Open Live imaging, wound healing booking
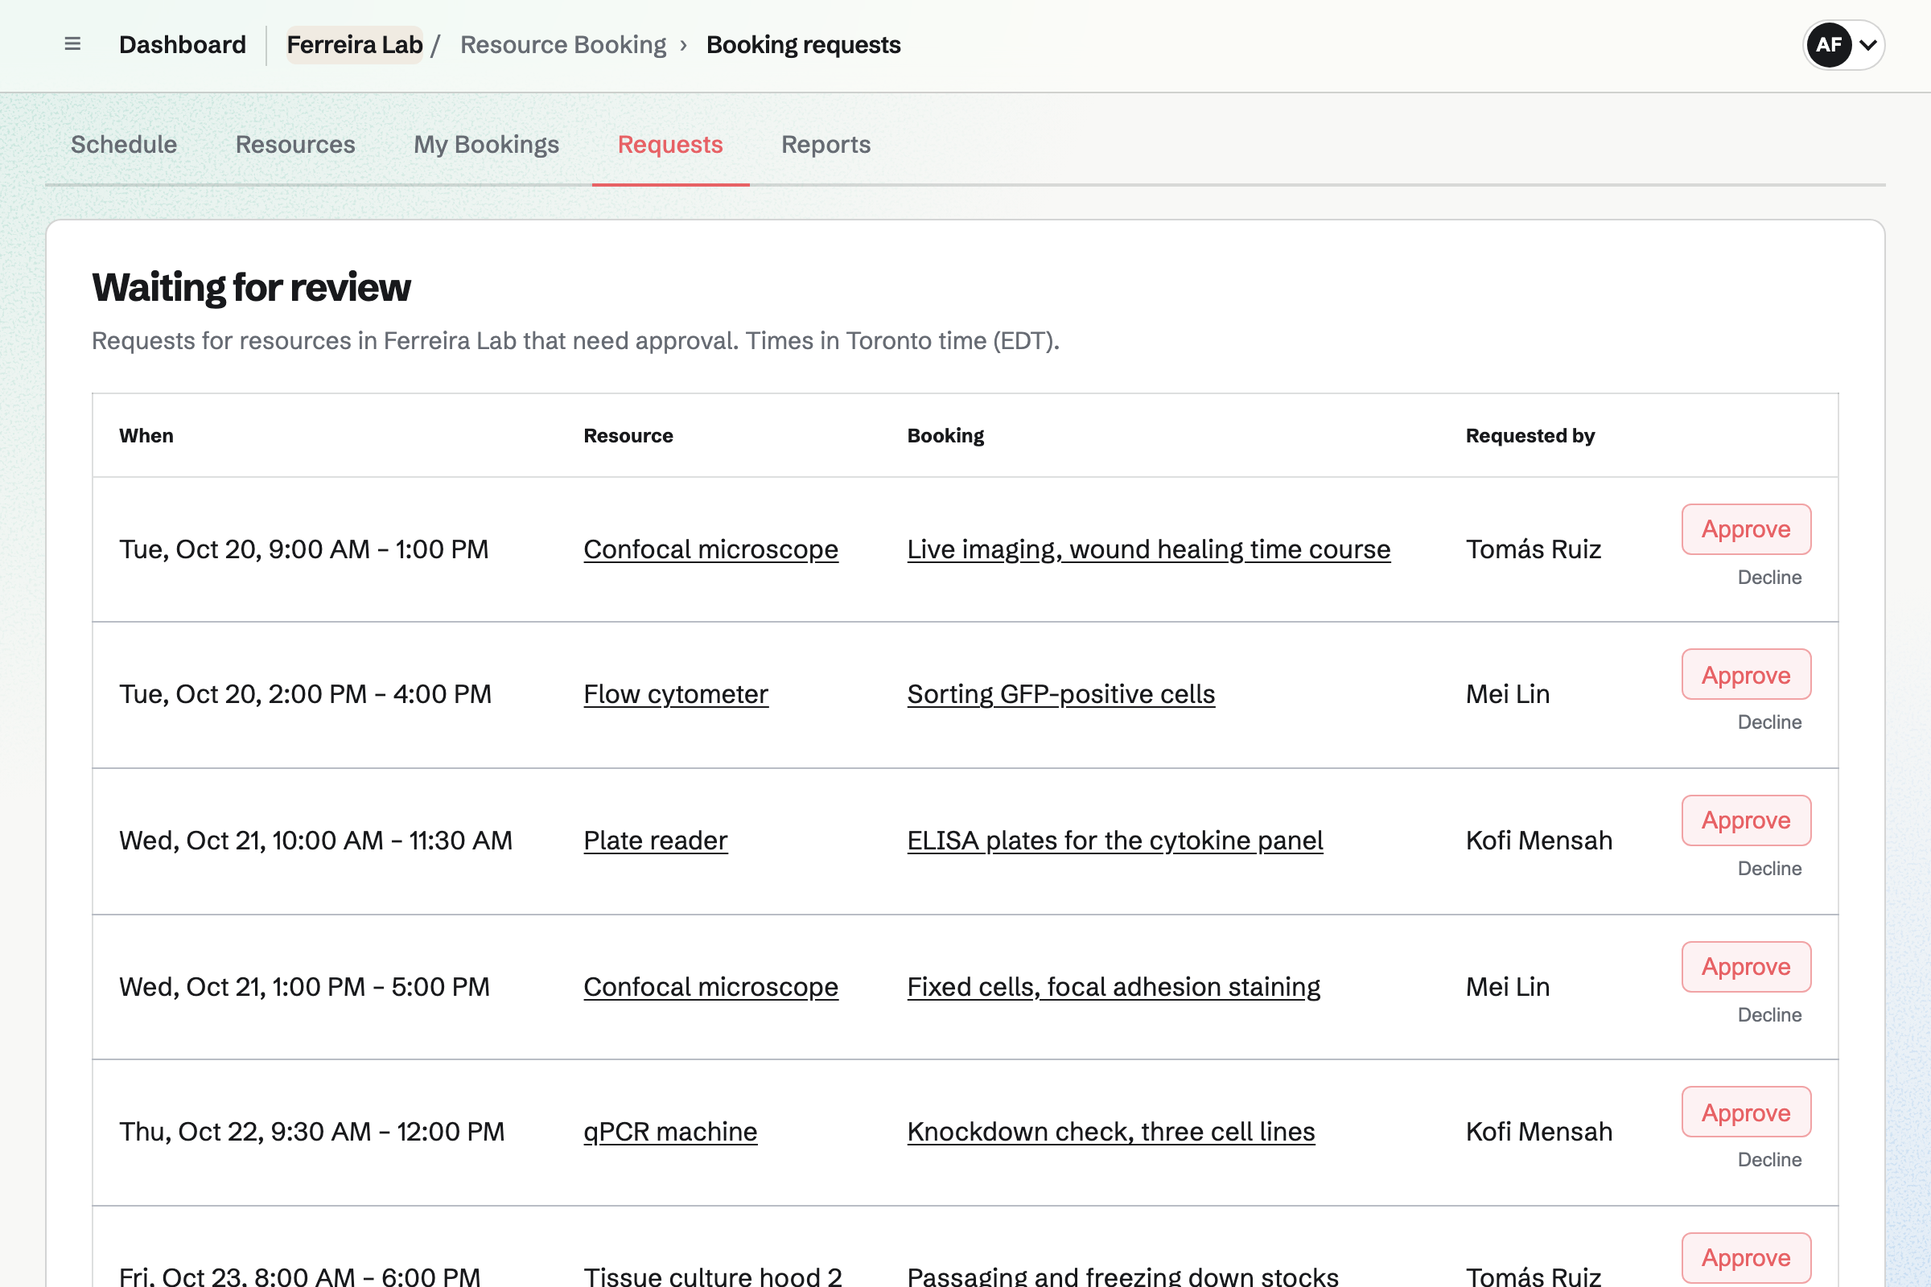Screen dimensions: 1931x1287 coord(1149,549)
